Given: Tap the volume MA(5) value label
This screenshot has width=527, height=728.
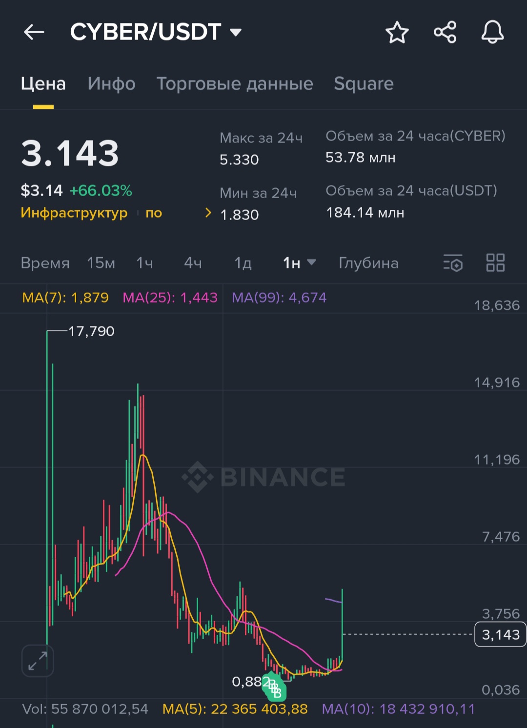Looking at the screenshot, I should 235,709.
